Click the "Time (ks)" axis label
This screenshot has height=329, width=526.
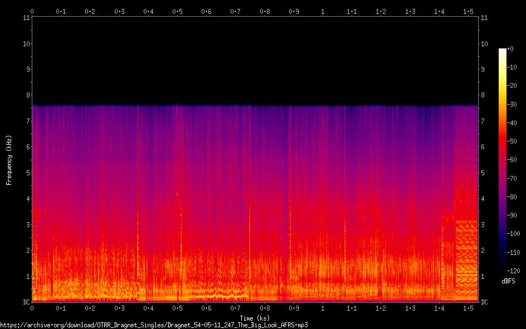pyautogui.click(x=255, y=318)
